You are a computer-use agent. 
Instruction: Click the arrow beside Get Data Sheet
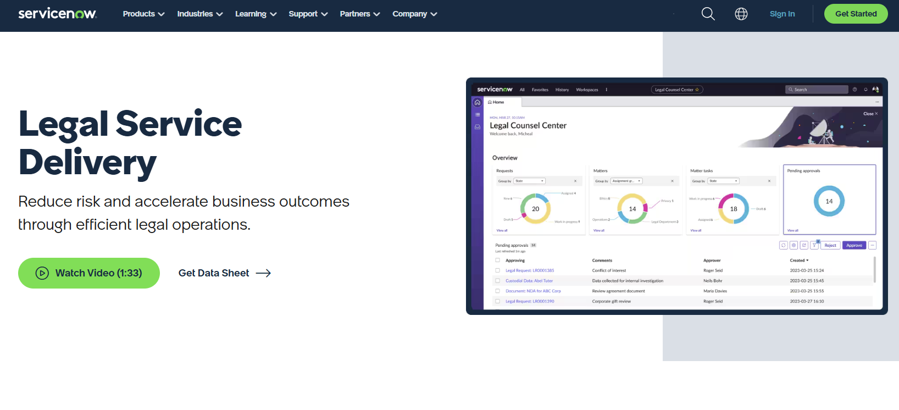point(263,273)
